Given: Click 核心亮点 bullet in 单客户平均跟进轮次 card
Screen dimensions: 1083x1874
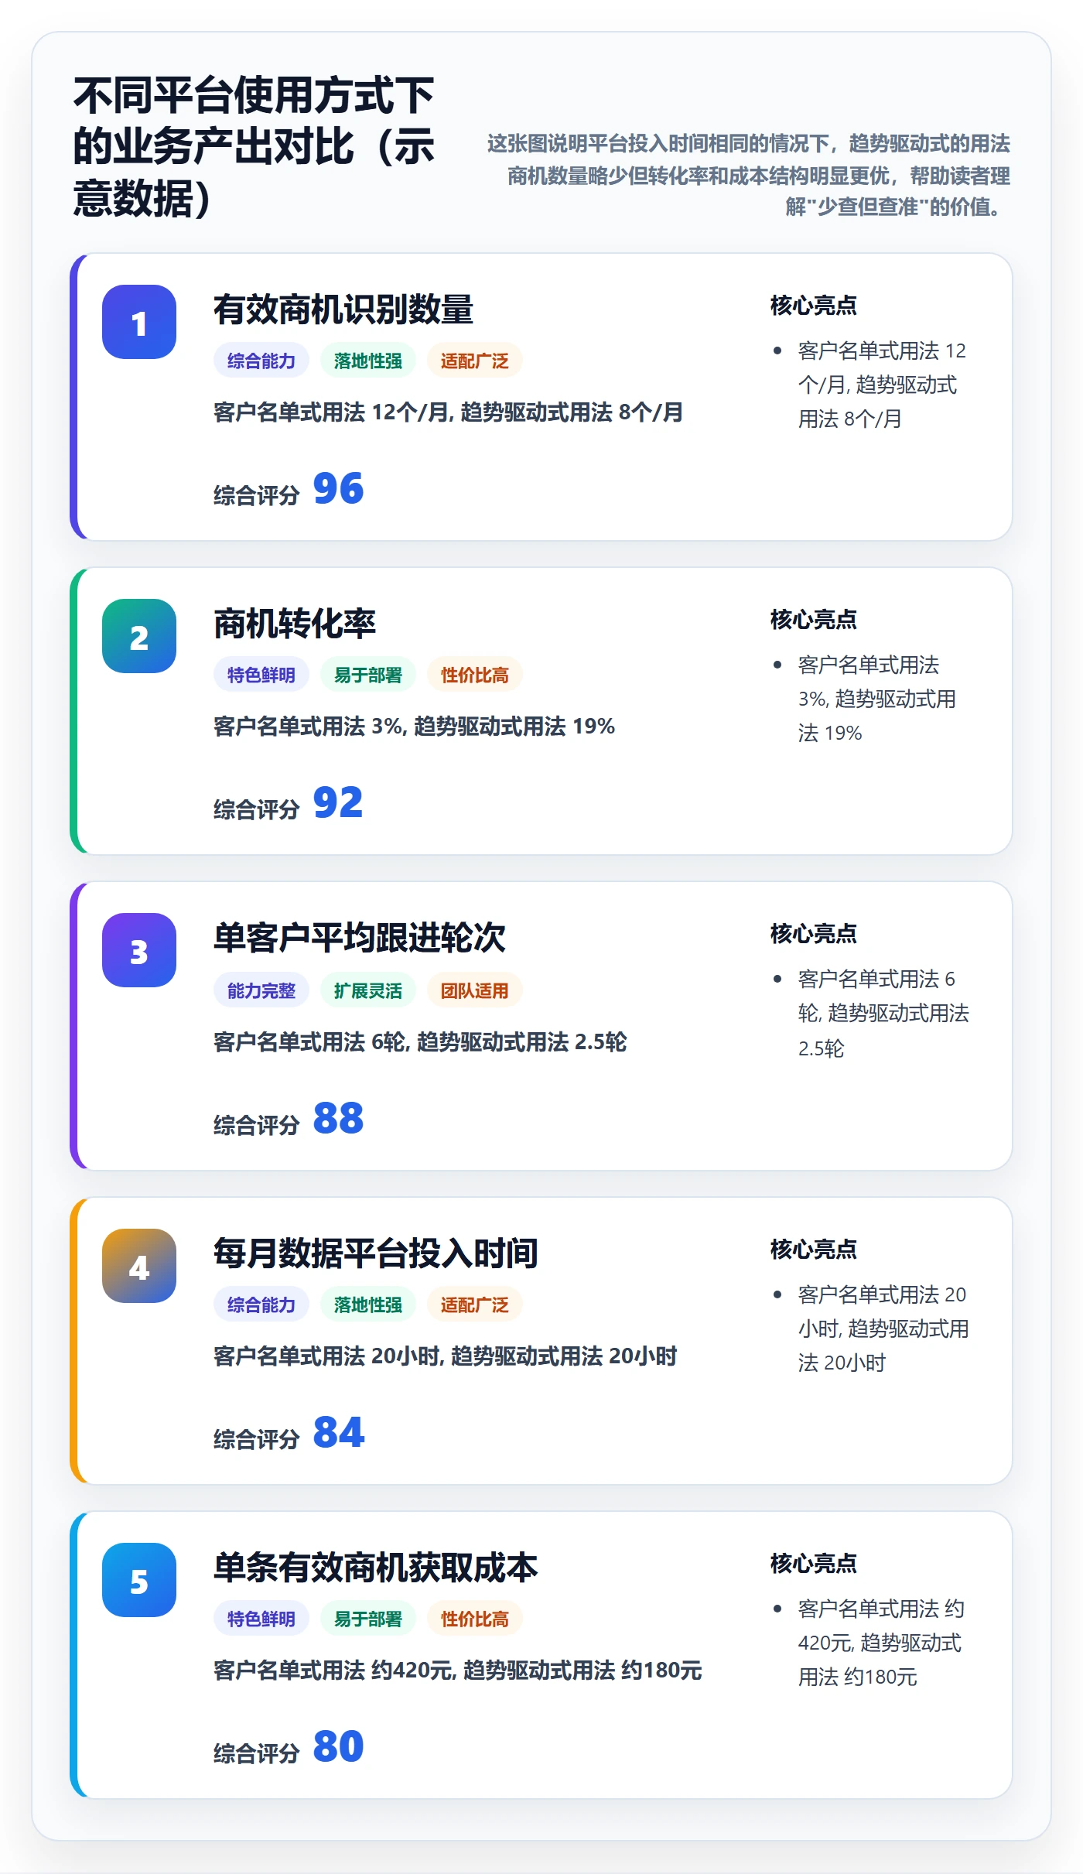Looking at the screenshot, I should pos(883,1014).
